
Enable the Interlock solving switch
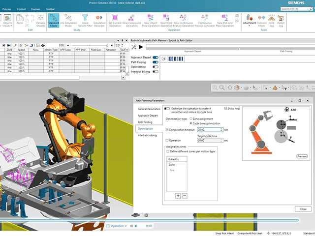(156, 72)
